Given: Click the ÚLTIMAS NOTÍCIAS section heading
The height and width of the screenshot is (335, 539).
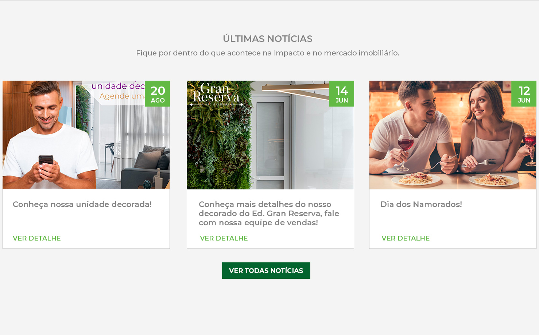Looking at the screenshot, I should 268,39.
